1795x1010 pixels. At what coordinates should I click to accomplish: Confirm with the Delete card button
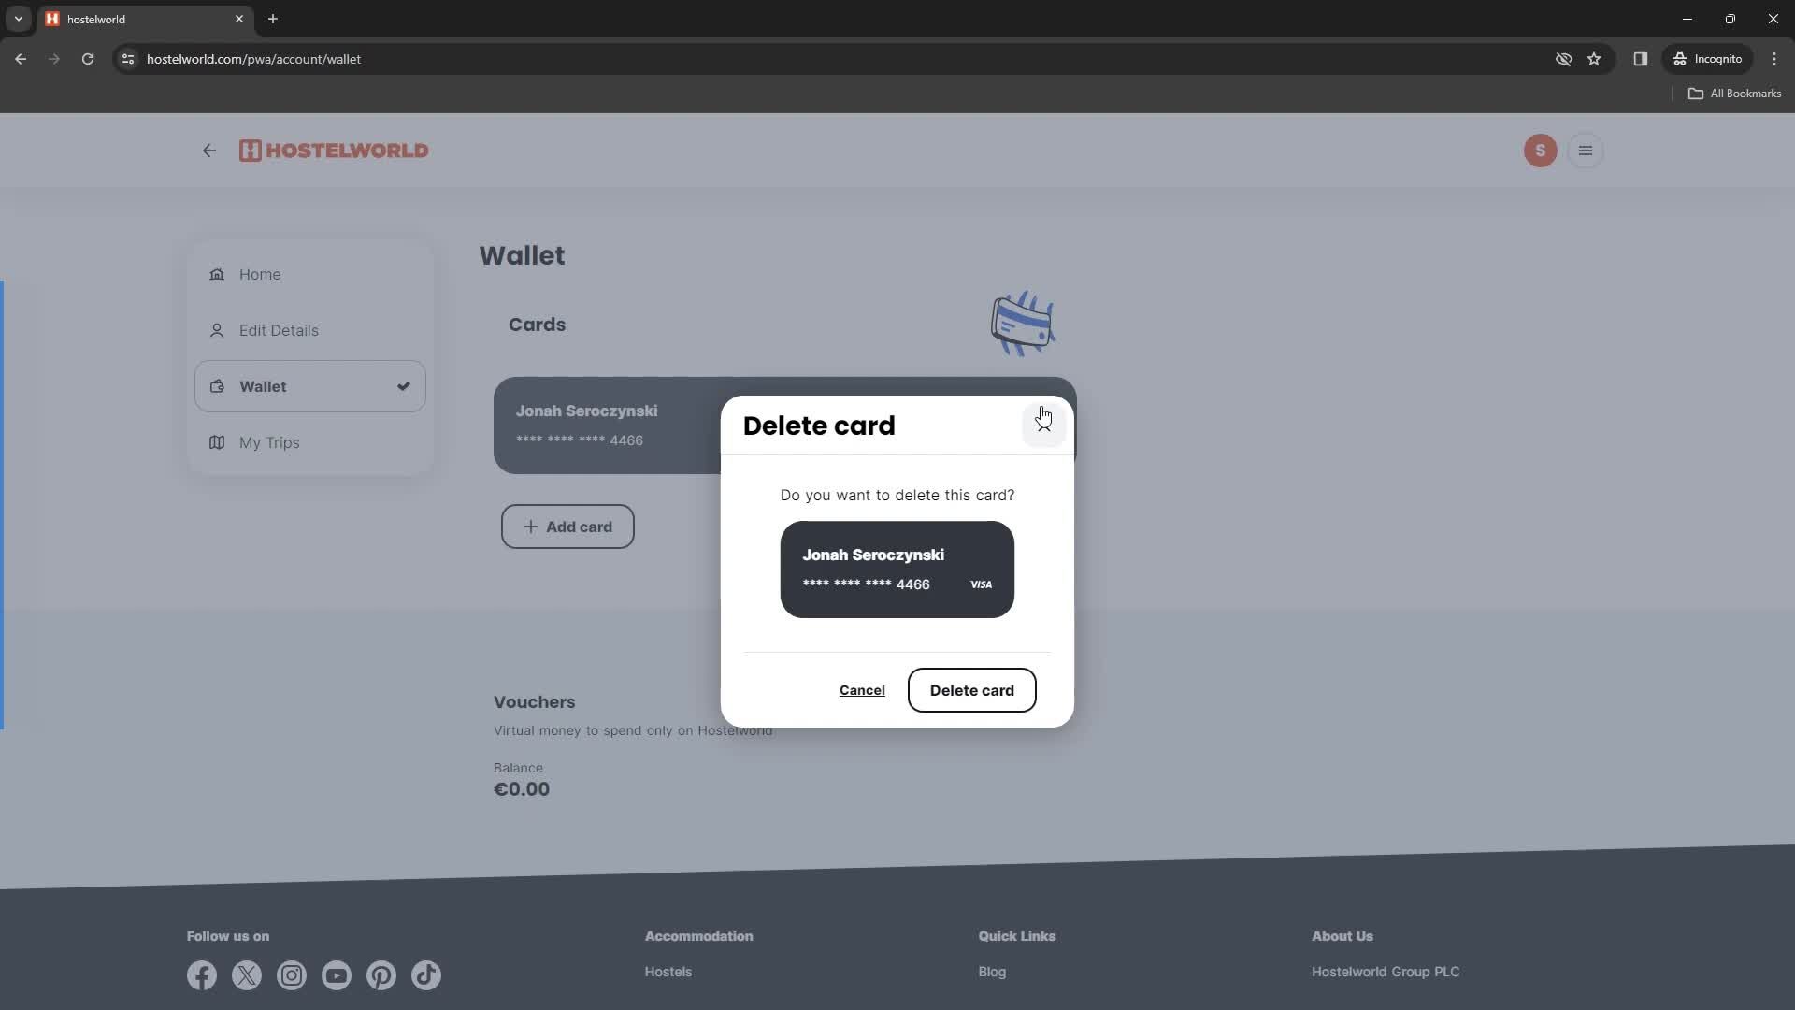(971, 690)
